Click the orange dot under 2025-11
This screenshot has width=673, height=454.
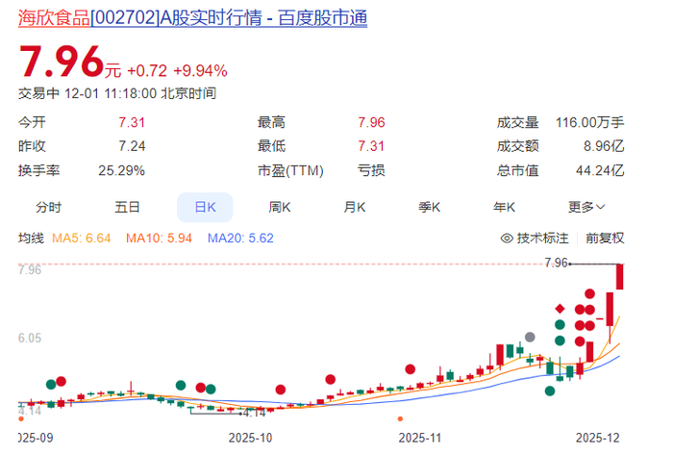[400, 418]
